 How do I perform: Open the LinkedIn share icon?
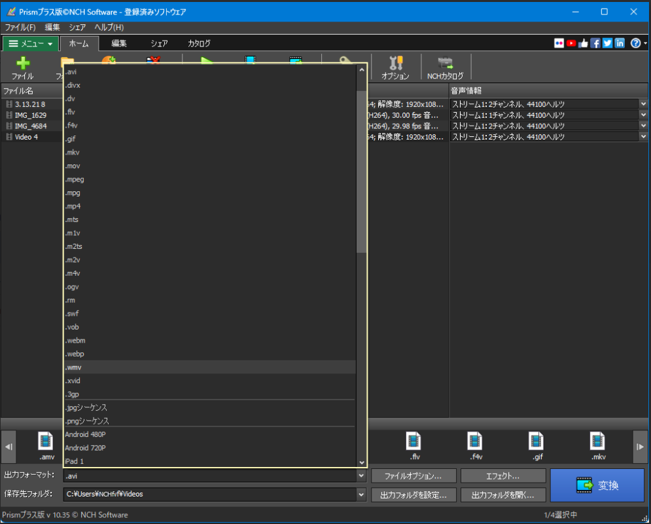tap(620, 43)
